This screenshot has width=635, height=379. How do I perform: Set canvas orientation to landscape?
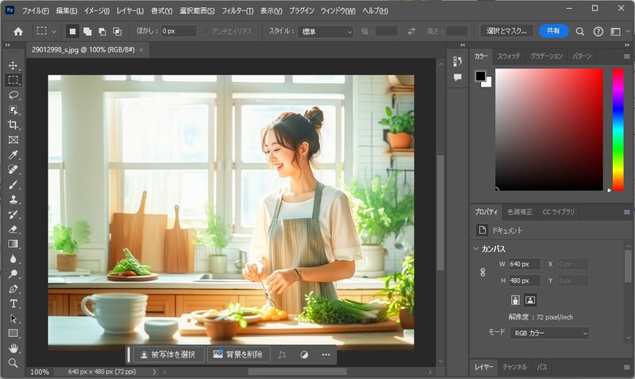[530, 300]
